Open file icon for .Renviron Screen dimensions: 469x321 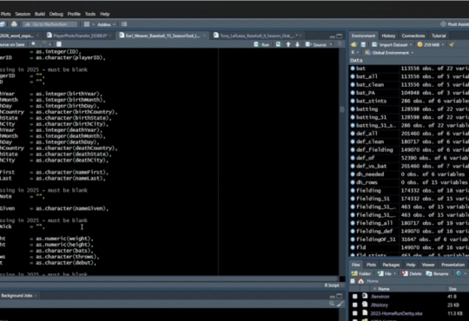[365, 296]
